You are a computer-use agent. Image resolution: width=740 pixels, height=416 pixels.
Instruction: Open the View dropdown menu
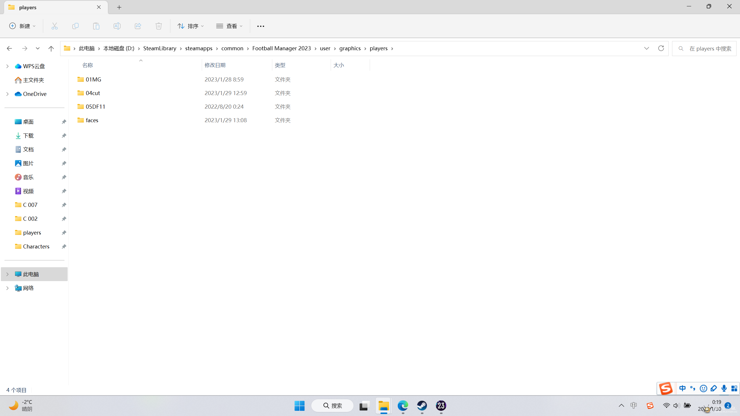[x=230, y=26]
